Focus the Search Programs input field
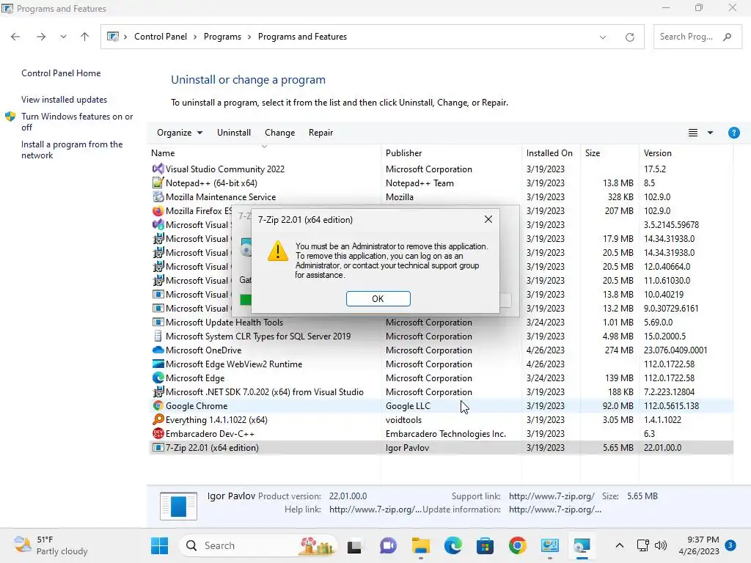751x563 pixels. (x=697, y=37)
